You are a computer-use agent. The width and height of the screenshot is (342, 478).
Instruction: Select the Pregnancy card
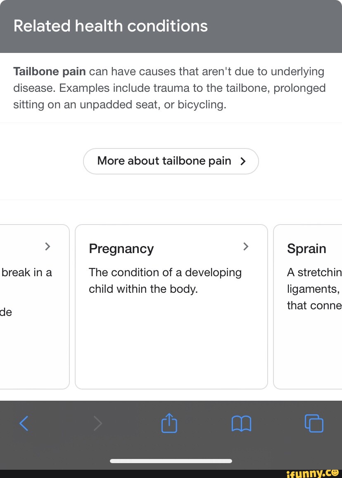pyautogui.click(x=171, y=306)
